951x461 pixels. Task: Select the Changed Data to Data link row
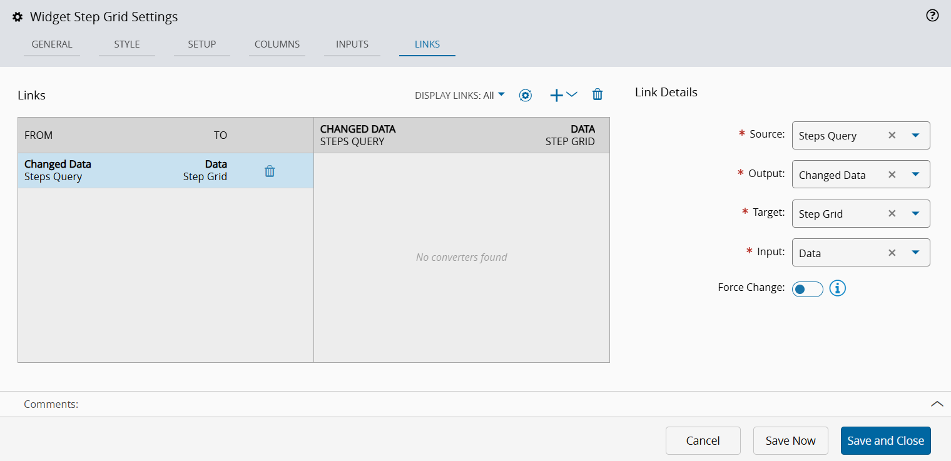point(166,171)
